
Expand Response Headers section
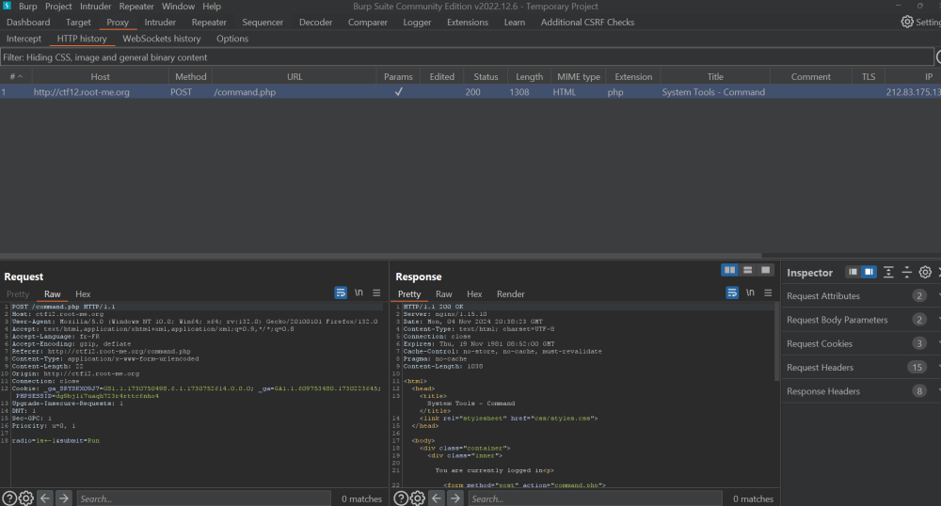tap(861, 391)
